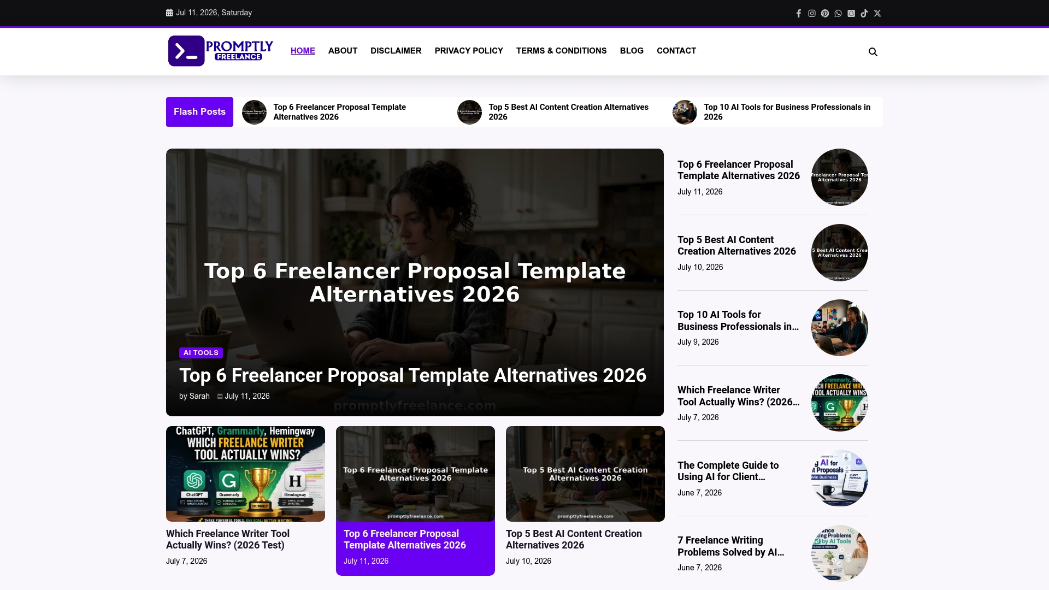This screenshot has width=1049, height=590.
Task: Click the Flash Posts label
Action: (199, 112)
